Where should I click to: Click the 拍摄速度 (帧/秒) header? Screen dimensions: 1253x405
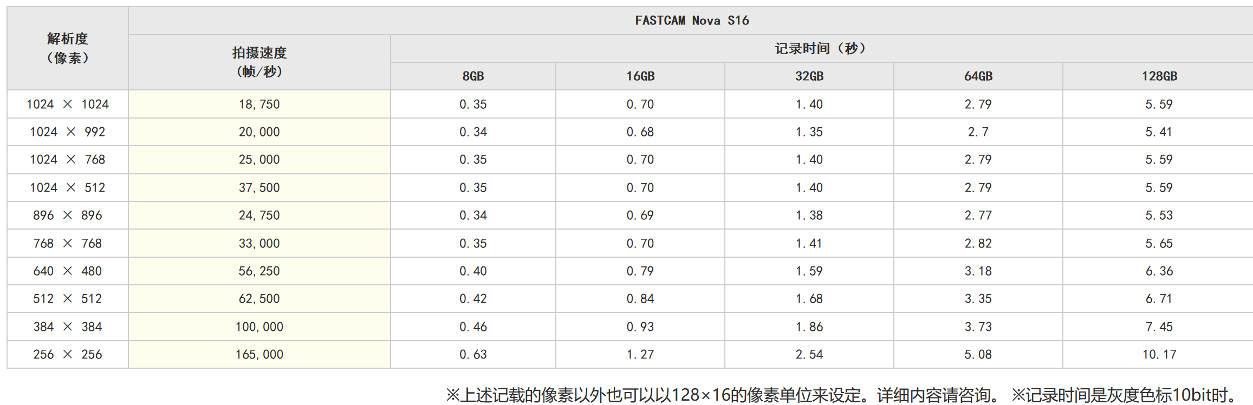click(259, 62)
